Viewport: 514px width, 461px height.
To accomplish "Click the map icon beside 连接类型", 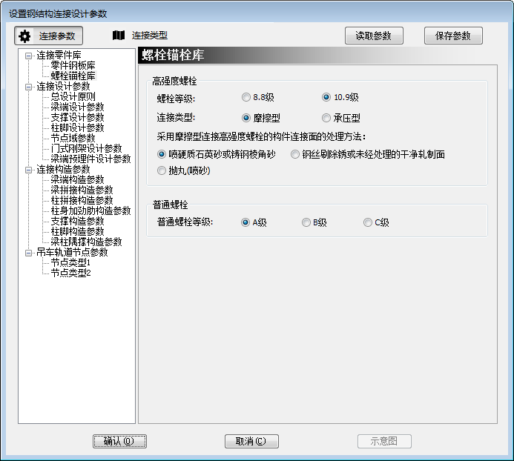I will (x=118, y=35).
